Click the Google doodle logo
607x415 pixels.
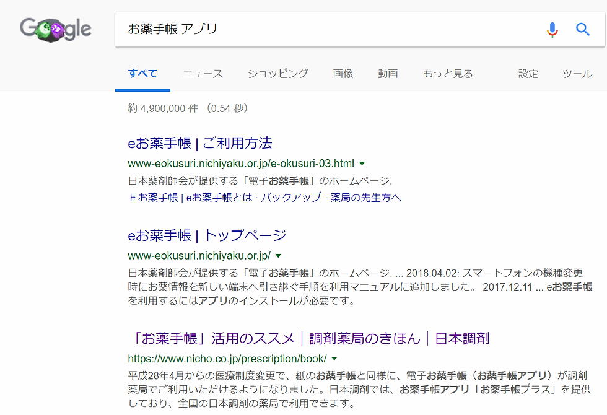55,30
